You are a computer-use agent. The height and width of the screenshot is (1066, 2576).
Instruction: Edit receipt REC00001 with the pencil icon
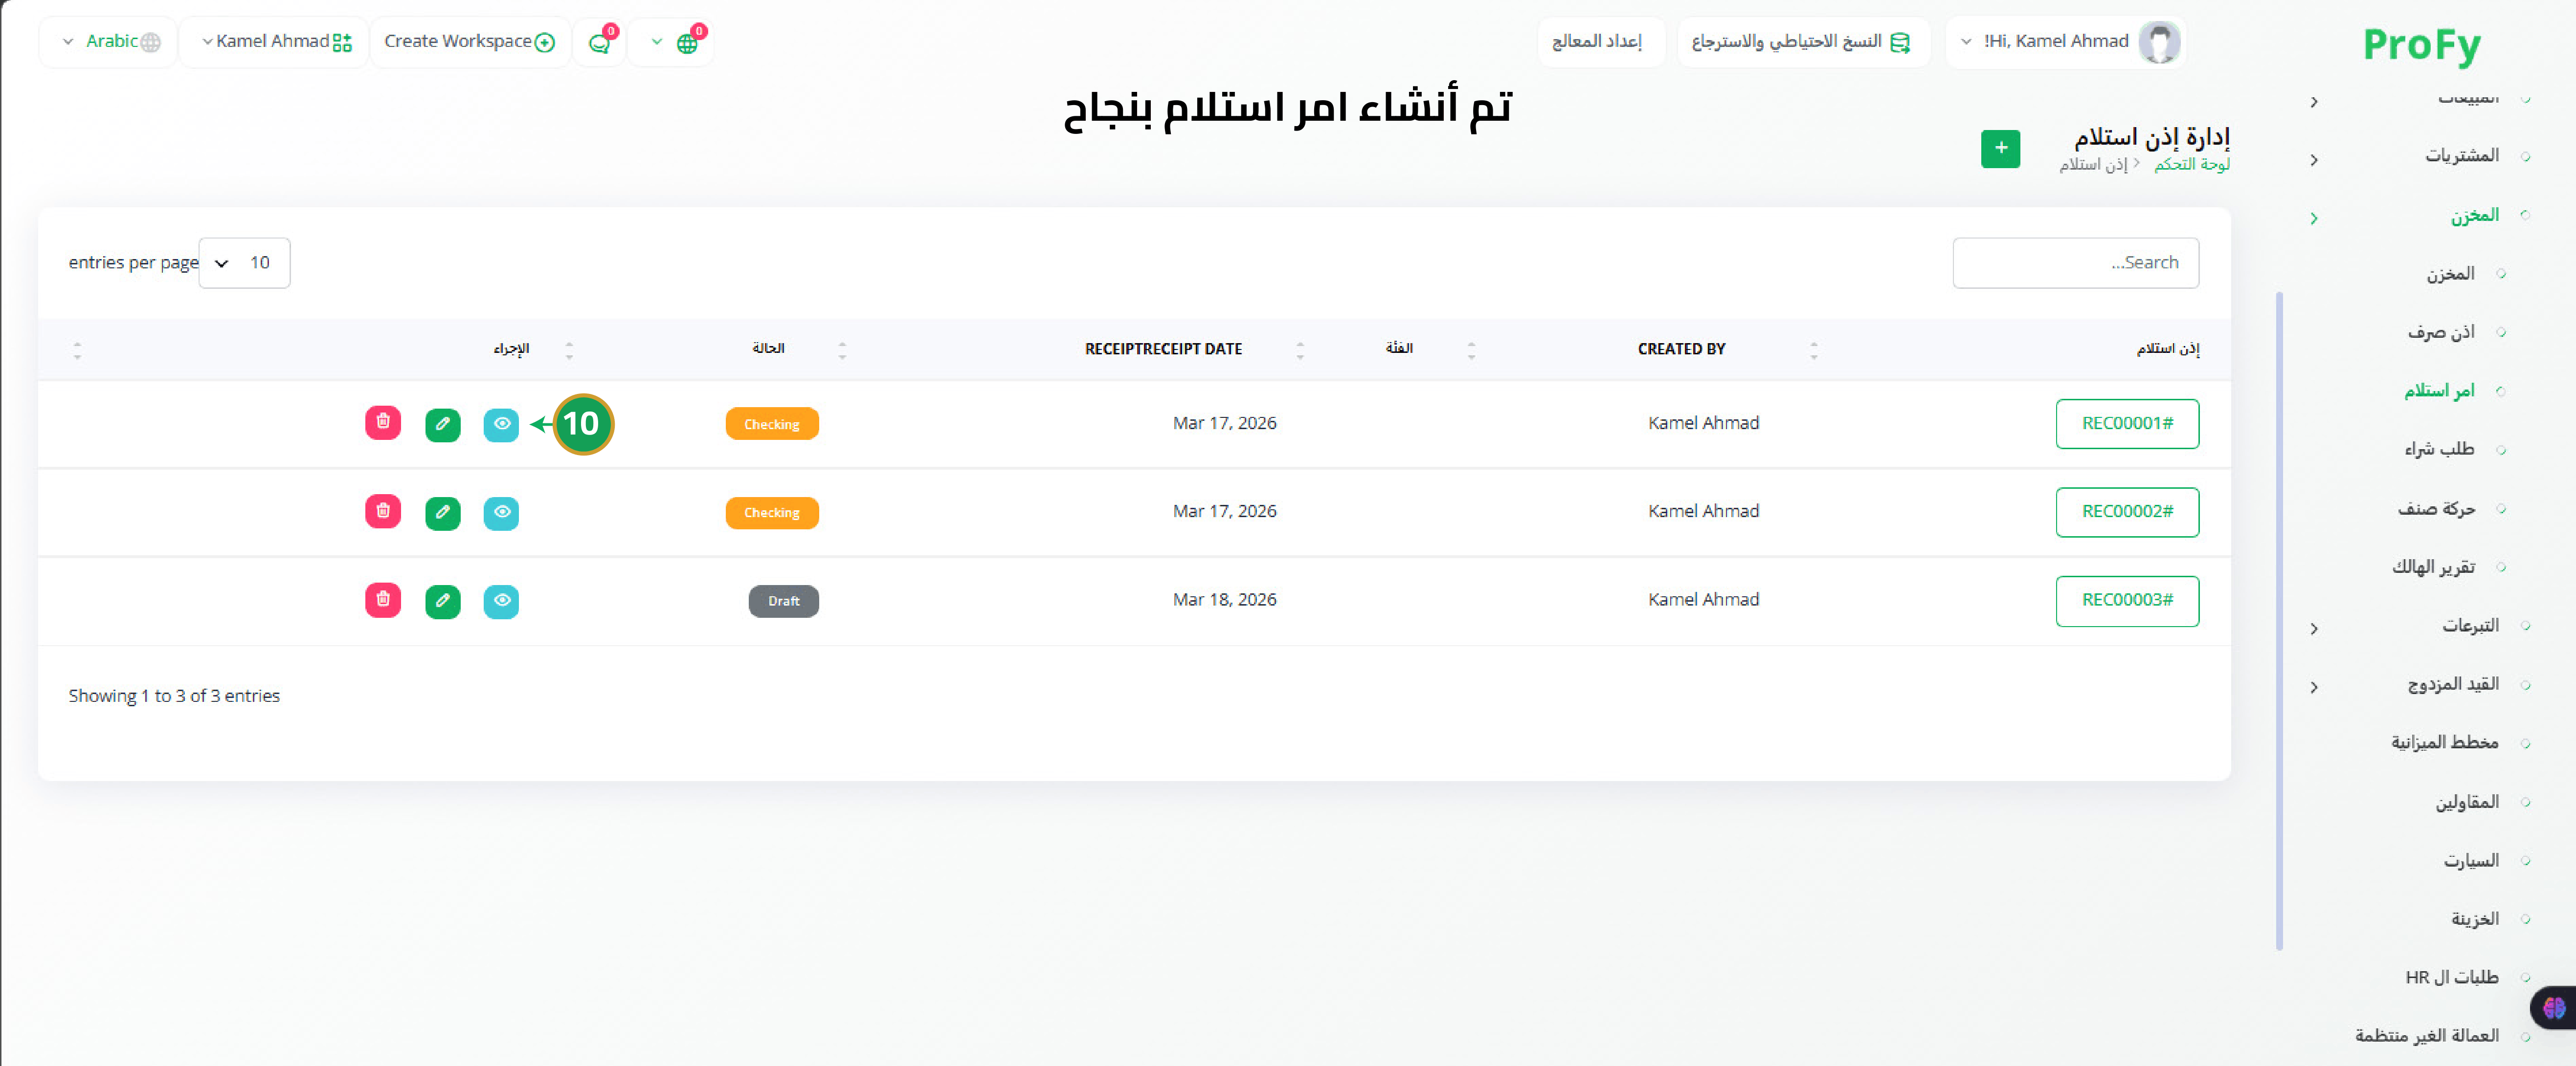point(442,424)
